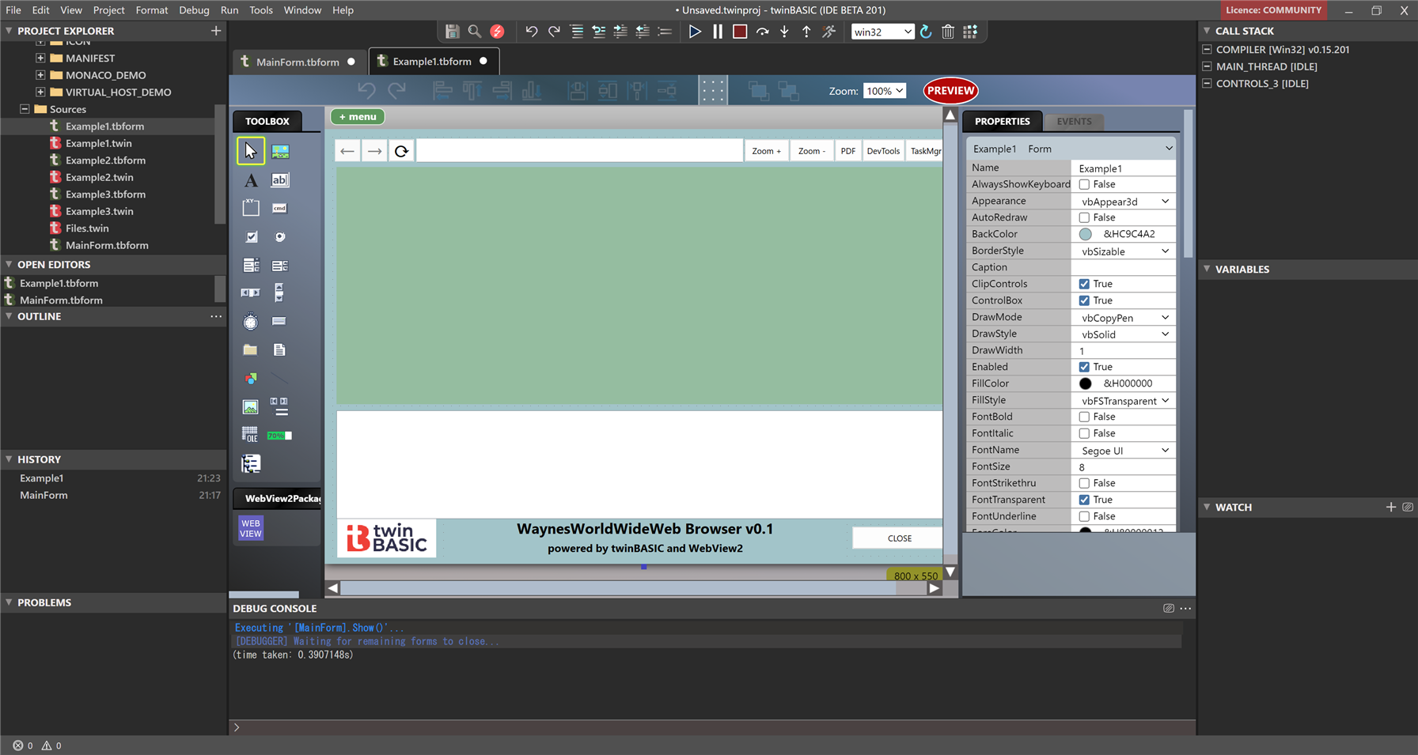
Task: Uncheck the AutoRedraw property checkbox
Action: (1084, 217)
